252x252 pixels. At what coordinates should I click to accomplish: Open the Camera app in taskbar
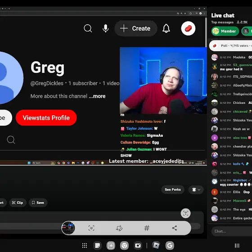click(x=138, y=246)
